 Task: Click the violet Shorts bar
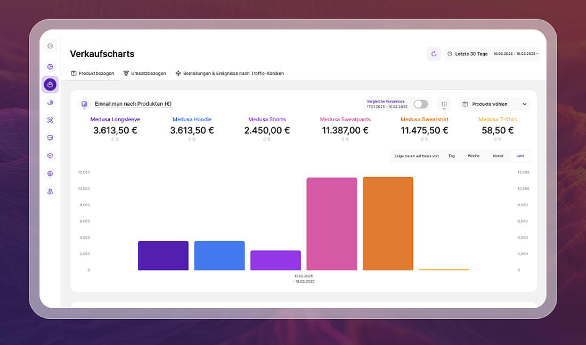pos(275,260)
